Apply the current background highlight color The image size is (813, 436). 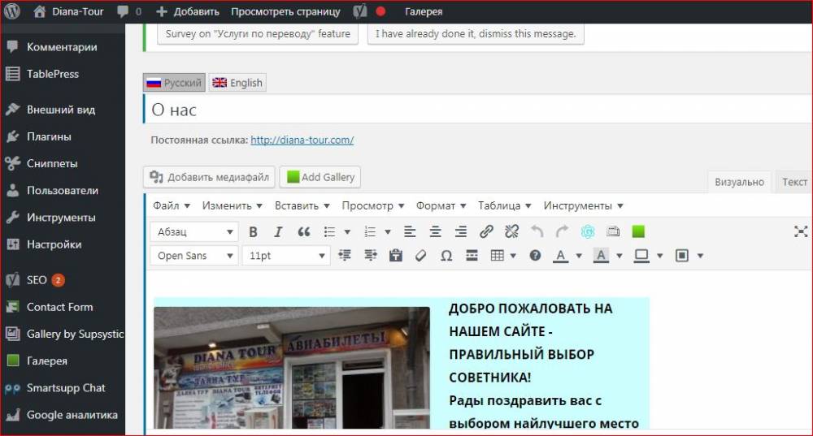(x=601, y=255)
